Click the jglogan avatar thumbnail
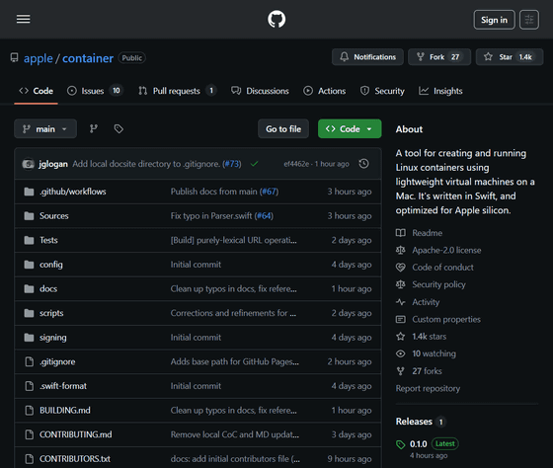This screenshot has height=468, width=553. pyautogui.click(x=29, y=164)
